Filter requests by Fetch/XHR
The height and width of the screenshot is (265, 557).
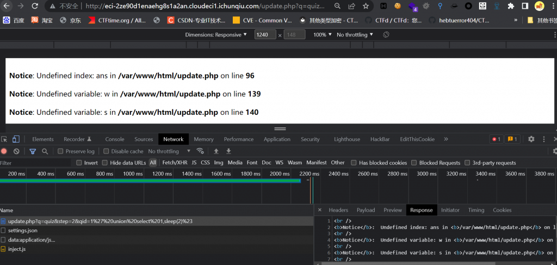[x=175, y=163]
